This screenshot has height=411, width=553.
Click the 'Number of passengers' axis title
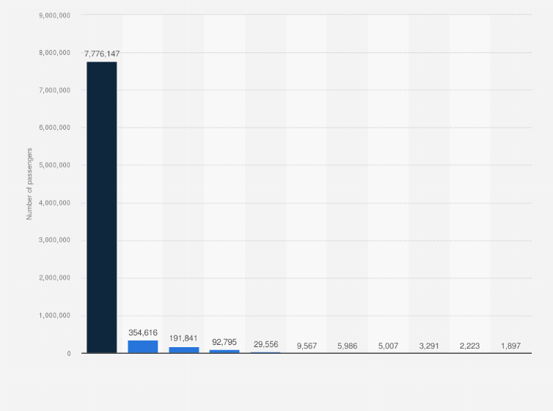(29, 183)
